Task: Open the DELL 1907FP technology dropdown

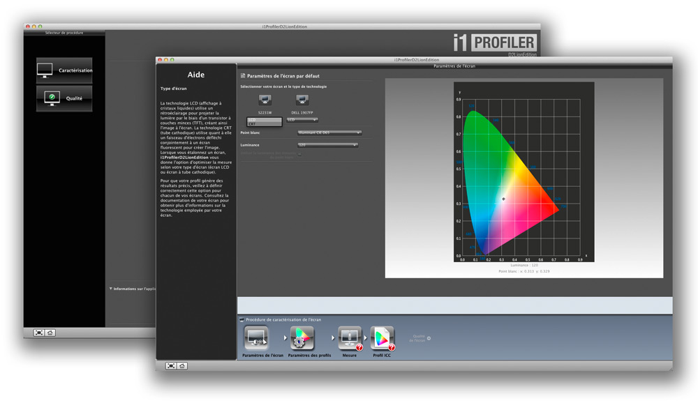Action: (302, 120)
